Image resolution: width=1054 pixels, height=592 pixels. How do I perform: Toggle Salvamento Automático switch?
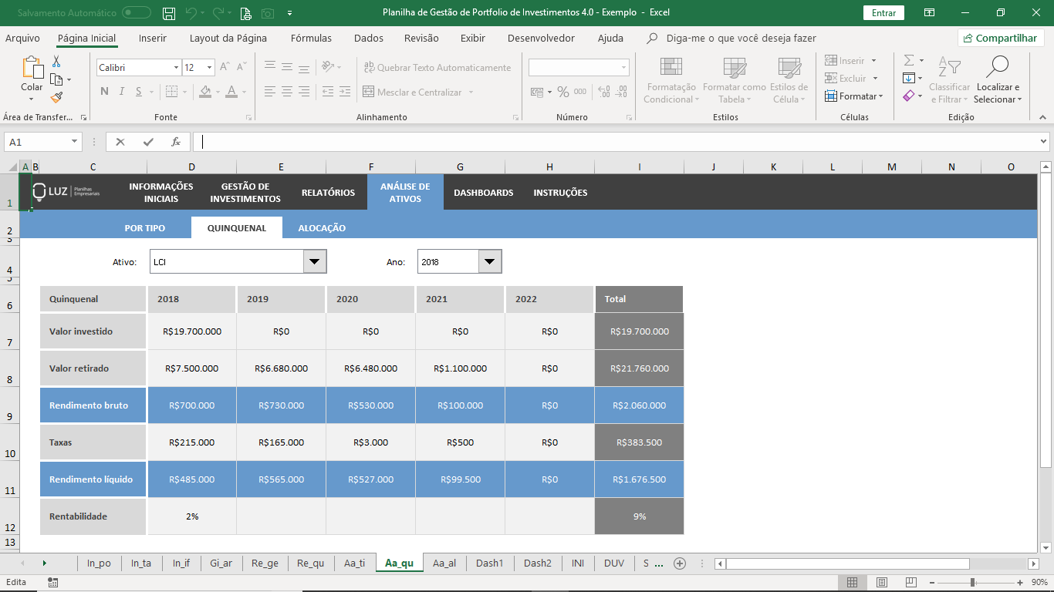pos(137,13)
